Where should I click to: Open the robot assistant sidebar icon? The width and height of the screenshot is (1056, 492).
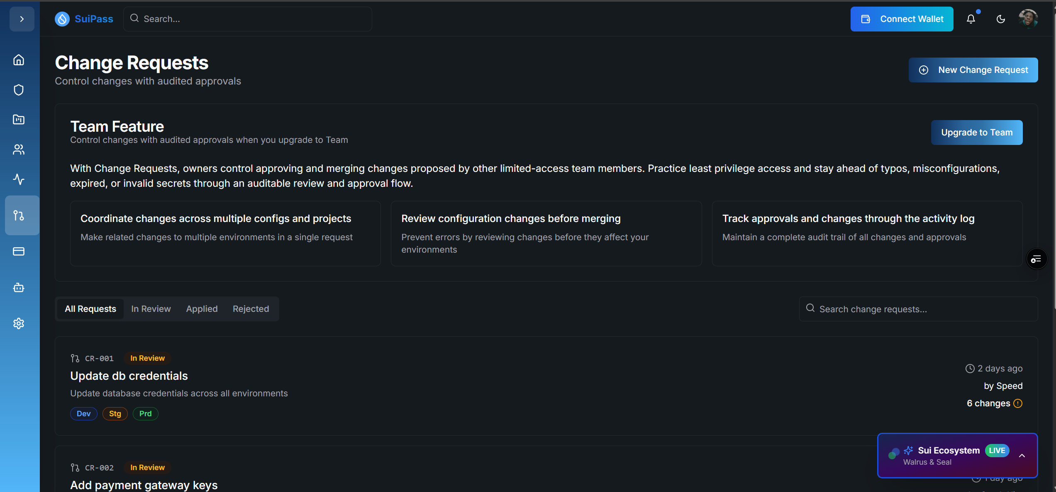(19, 287)
